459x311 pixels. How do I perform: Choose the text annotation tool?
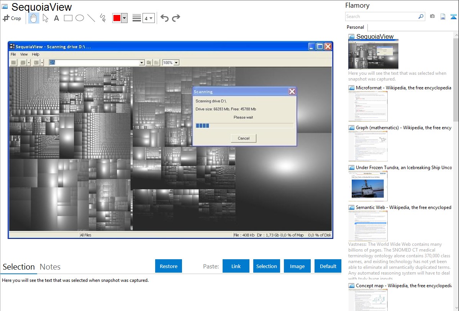[x=56, y=18]
